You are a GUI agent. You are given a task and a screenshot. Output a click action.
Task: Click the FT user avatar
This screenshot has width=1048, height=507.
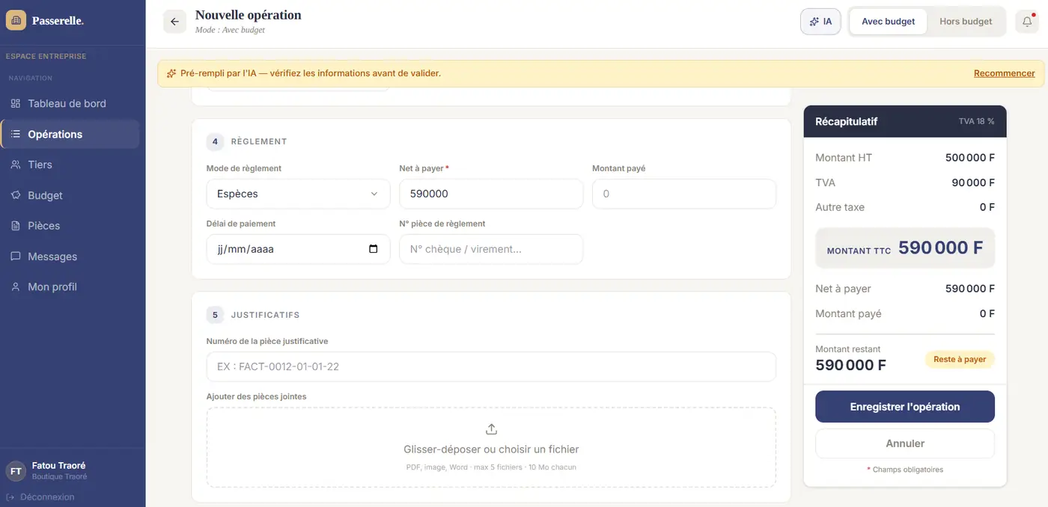[x=16, y=470]
